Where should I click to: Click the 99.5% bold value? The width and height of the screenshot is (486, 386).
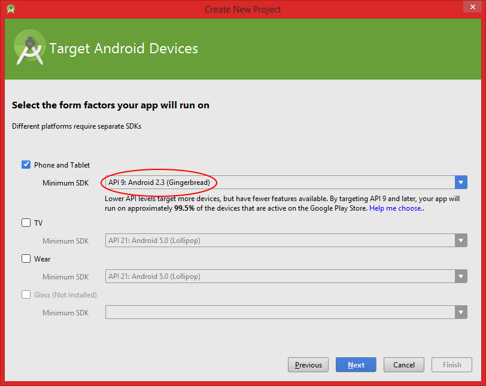click(x=184, y=208)
